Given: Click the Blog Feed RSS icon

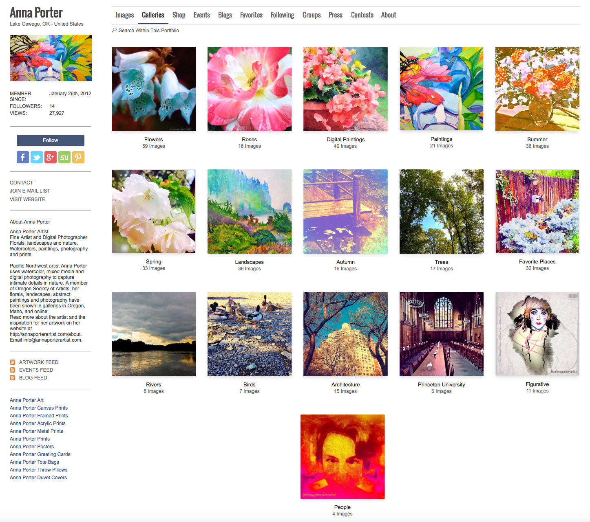Looking at the screenshot, I should [13, 377].
